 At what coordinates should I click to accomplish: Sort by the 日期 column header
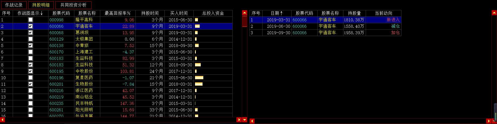coord(277,13)
